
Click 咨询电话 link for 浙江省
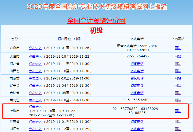(137, 129)
